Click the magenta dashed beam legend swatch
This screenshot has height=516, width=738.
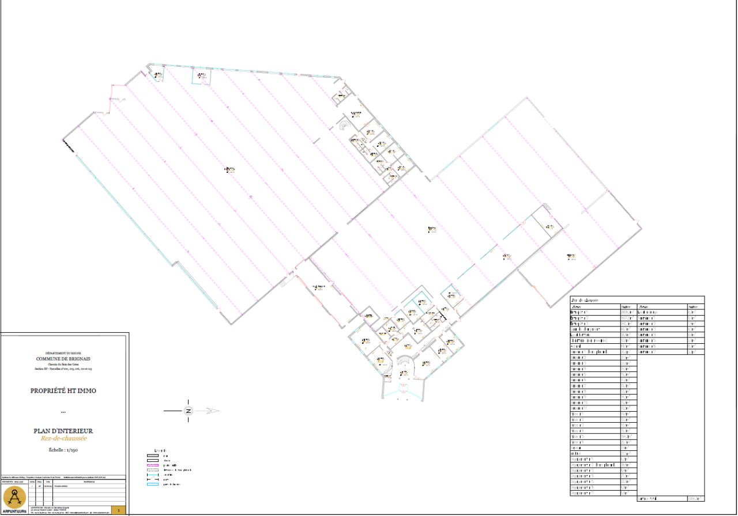(152, 465)
